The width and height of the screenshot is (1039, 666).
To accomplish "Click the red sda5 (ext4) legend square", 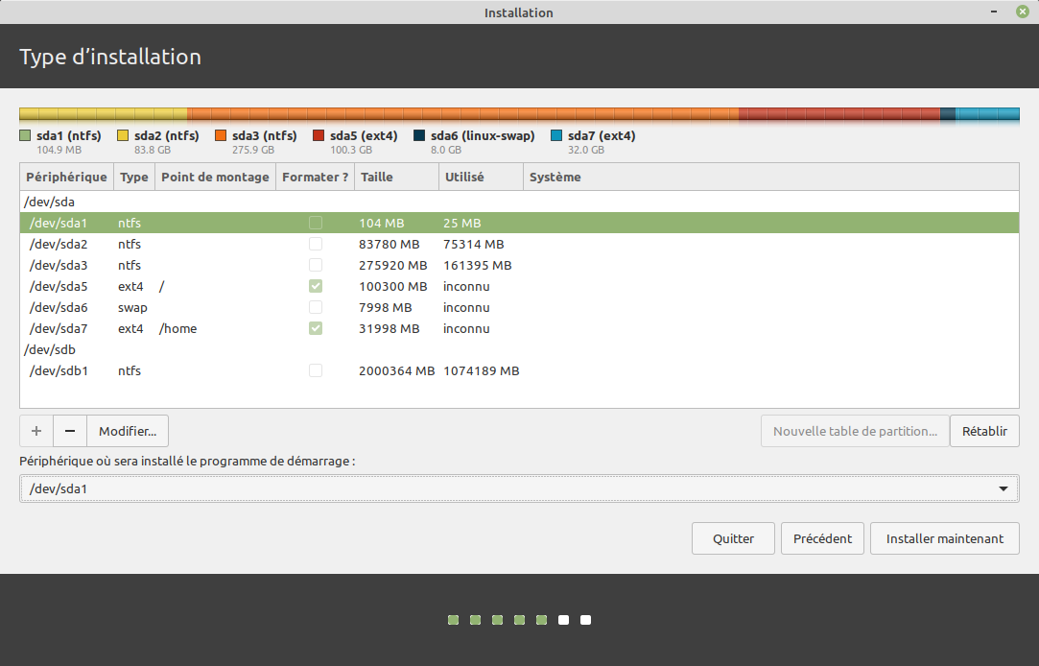I will [319, 136].
